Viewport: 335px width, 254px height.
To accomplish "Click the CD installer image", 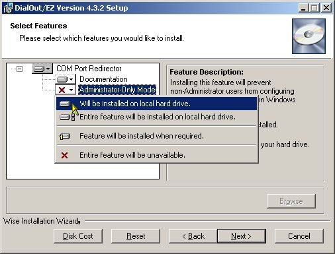I will click(x=309, y=36).
